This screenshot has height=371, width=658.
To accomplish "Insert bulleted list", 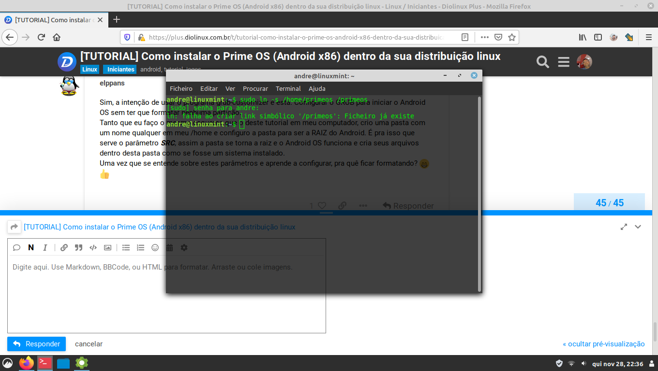I will (126, 247).
